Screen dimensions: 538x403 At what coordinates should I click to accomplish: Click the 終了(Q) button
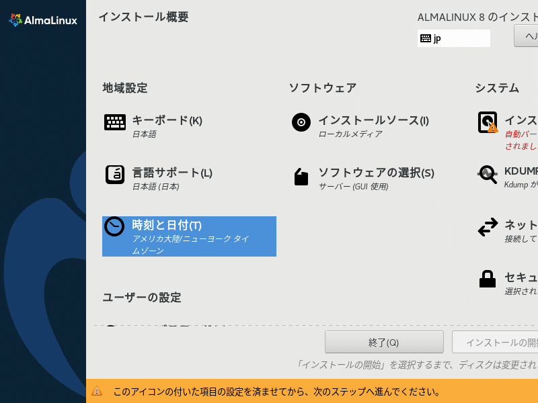click(384, 342)
